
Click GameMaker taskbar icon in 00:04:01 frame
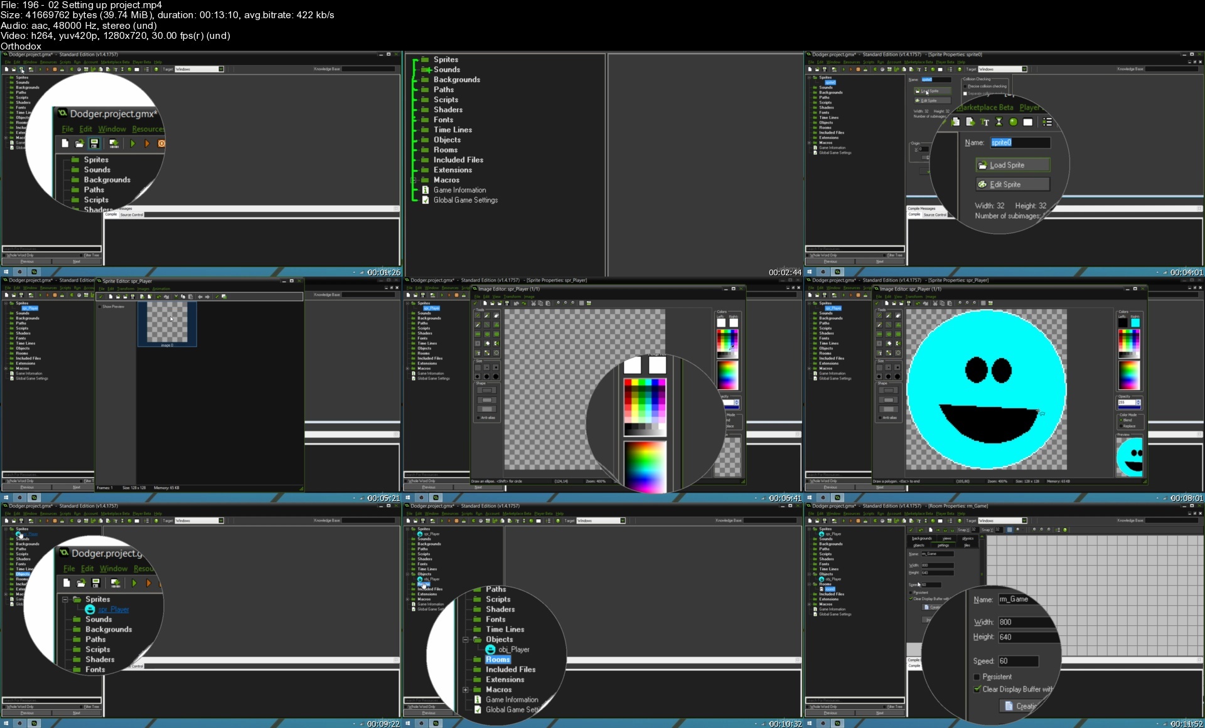point(837,272)
